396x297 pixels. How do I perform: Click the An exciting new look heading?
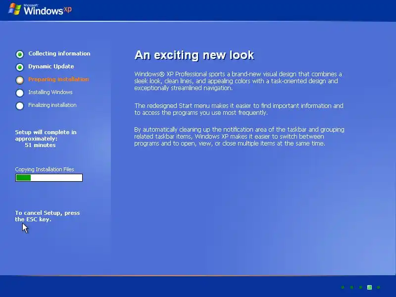point(194,55)
